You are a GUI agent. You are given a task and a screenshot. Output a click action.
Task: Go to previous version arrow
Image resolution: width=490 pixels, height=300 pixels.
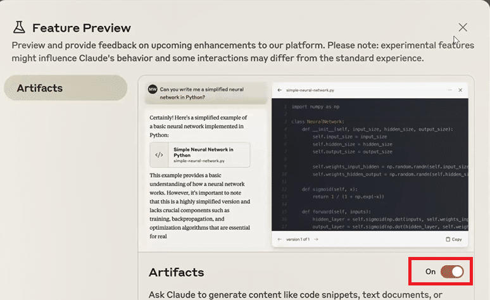pos(279,239)
